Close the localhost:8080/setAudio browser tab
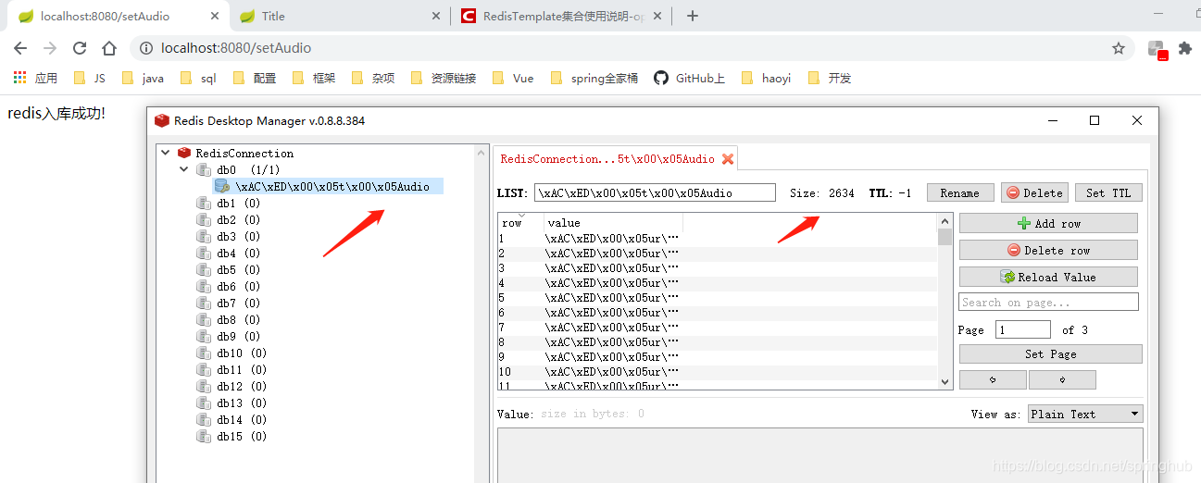Viewport: 1201px width, 483px height. pyautogui.click(x=216, y=16)
